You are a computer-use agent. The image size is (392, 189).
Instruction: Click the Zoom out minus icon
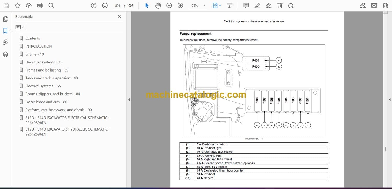(x=169, y=5)
